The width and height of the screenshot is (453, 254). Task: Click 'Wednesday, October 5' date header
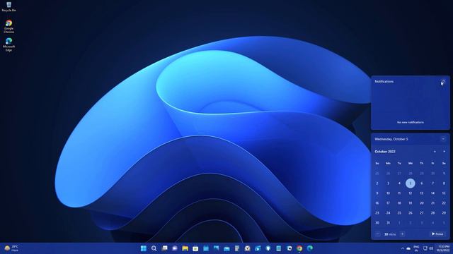[391, 139]
